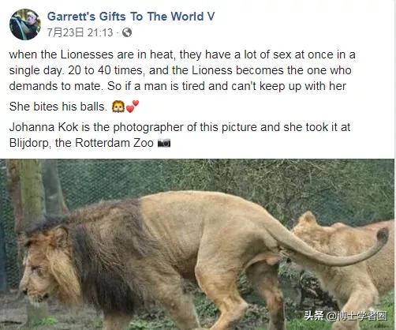This screenshot has height=330, width=396.
Task: Click the text 20 to 40 times
Action: pos(105,70)
